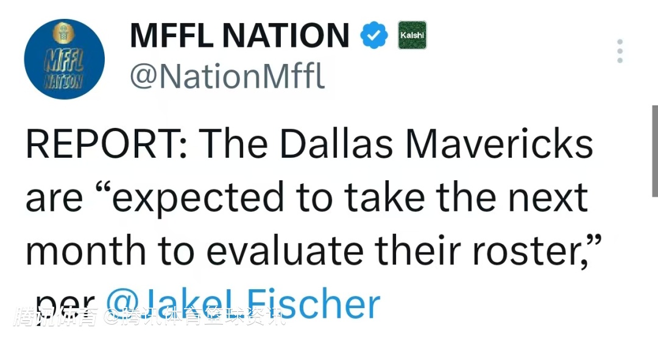The image size is (658, 338).
Task: Open the MFFL Nation profile avatar
Action: [64, 59]
